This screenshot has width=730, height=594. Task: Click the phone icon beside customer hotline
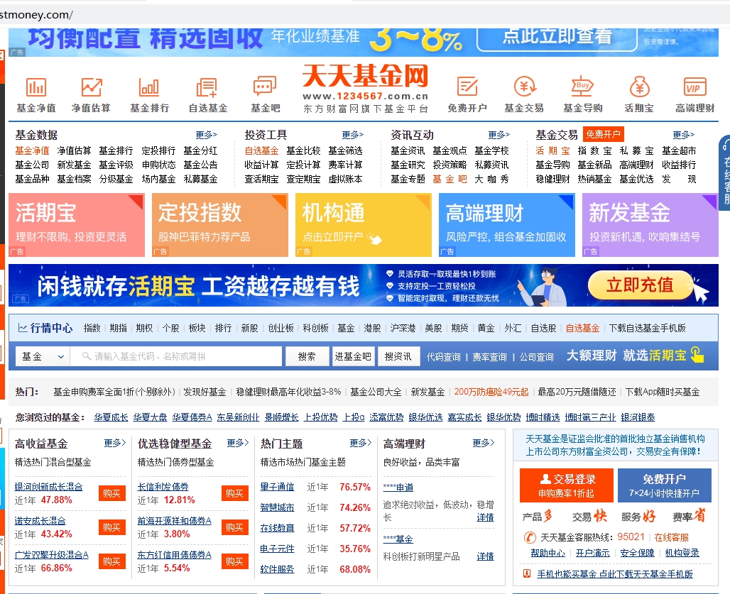tap(530, 538)
